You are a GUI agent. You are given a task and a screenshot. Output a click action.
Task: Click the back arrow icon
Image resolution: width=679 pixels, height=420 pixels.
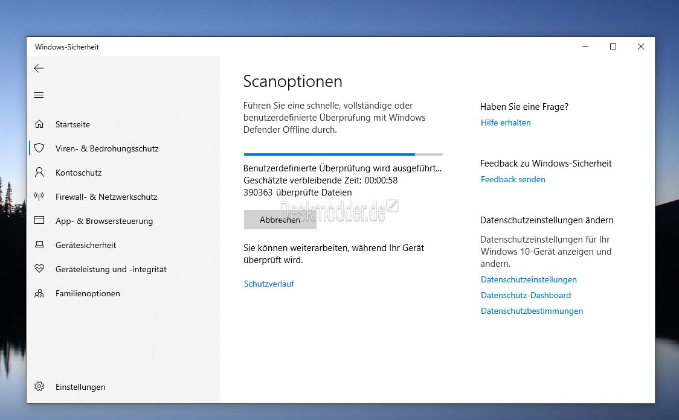39,68
